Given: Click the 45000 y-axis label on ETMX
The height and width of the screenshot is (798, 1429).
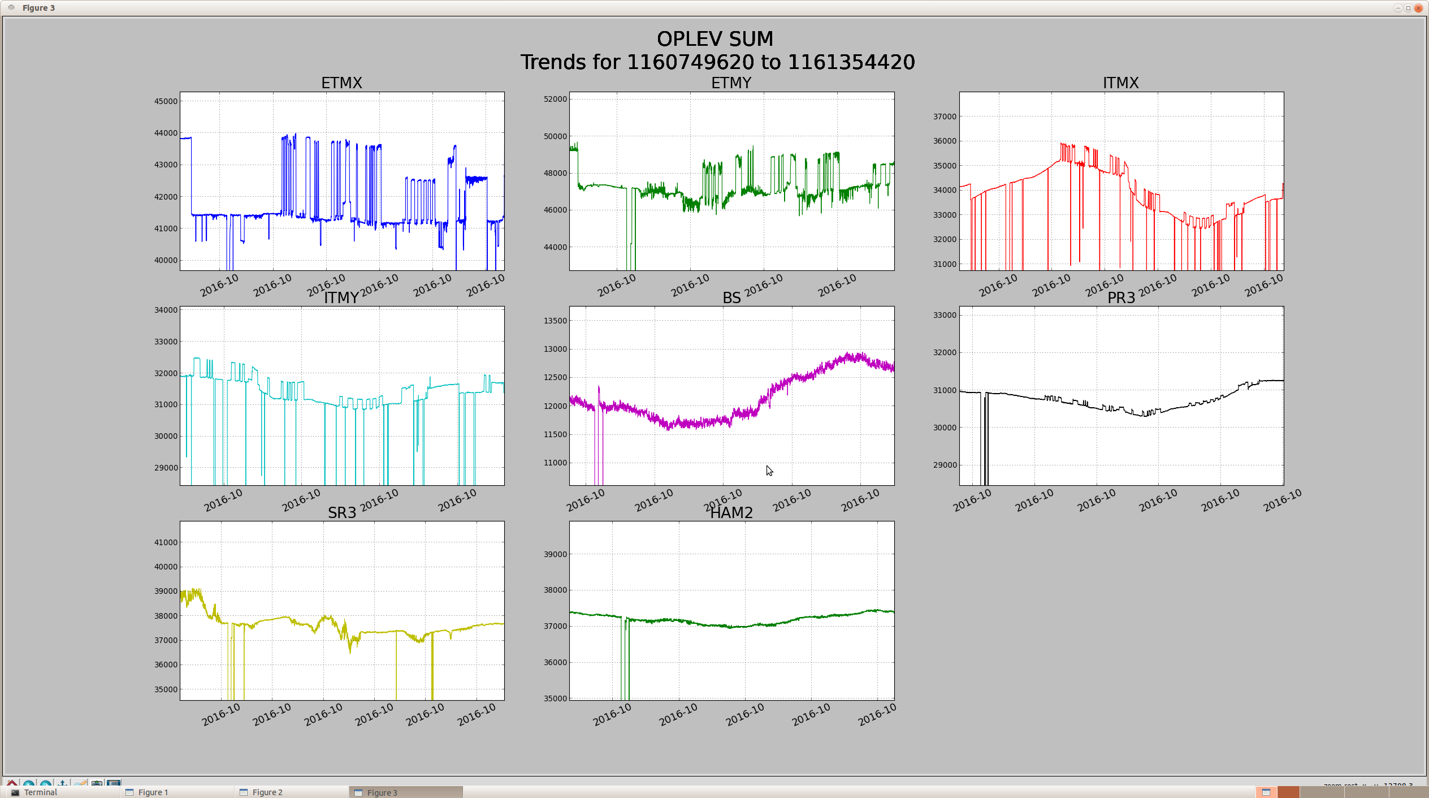Looking at the screenshot, I should click(x=166, y=101).
